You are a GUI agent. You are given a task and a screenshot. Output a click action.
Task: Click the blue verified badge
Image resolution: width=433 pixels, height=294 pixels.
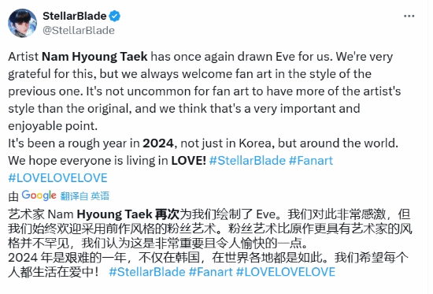(115, 16)
